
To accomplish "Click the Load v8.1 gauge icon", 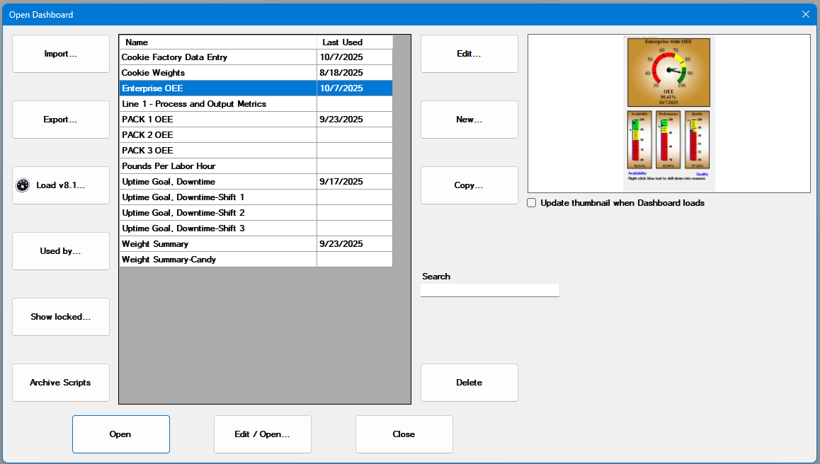I will [23, 185].
